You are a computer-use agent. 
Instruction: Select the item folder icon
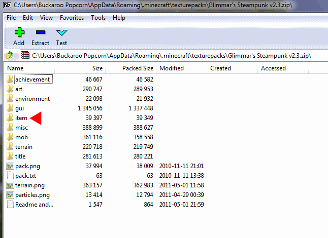pyautogui.click(x=10, y=118)
